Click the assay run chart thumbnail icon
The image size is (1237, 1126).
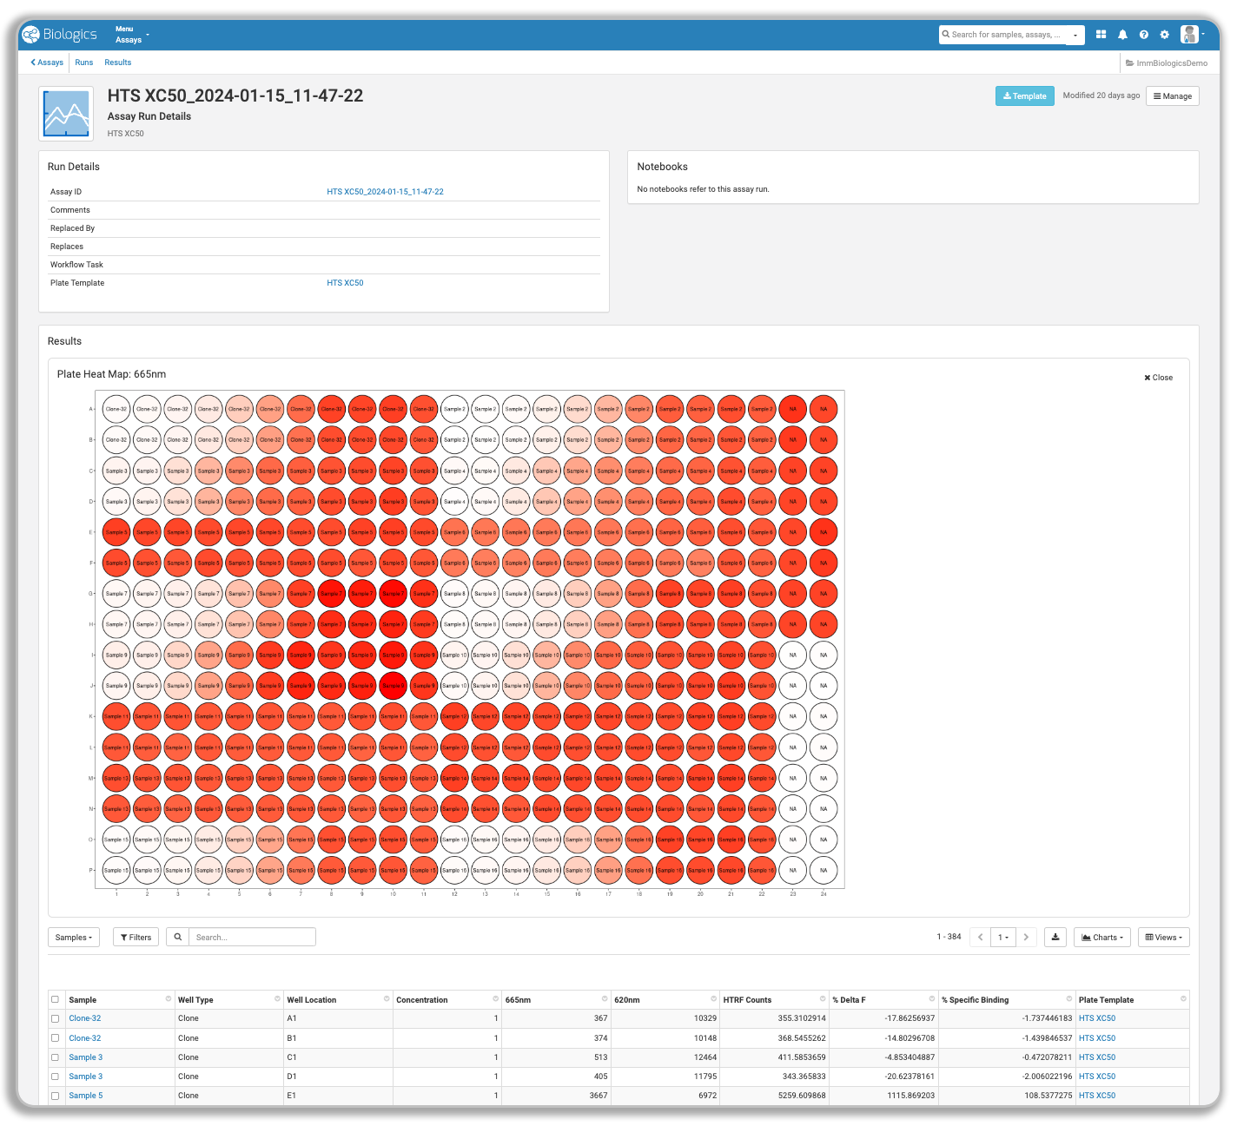click(65, 114)
